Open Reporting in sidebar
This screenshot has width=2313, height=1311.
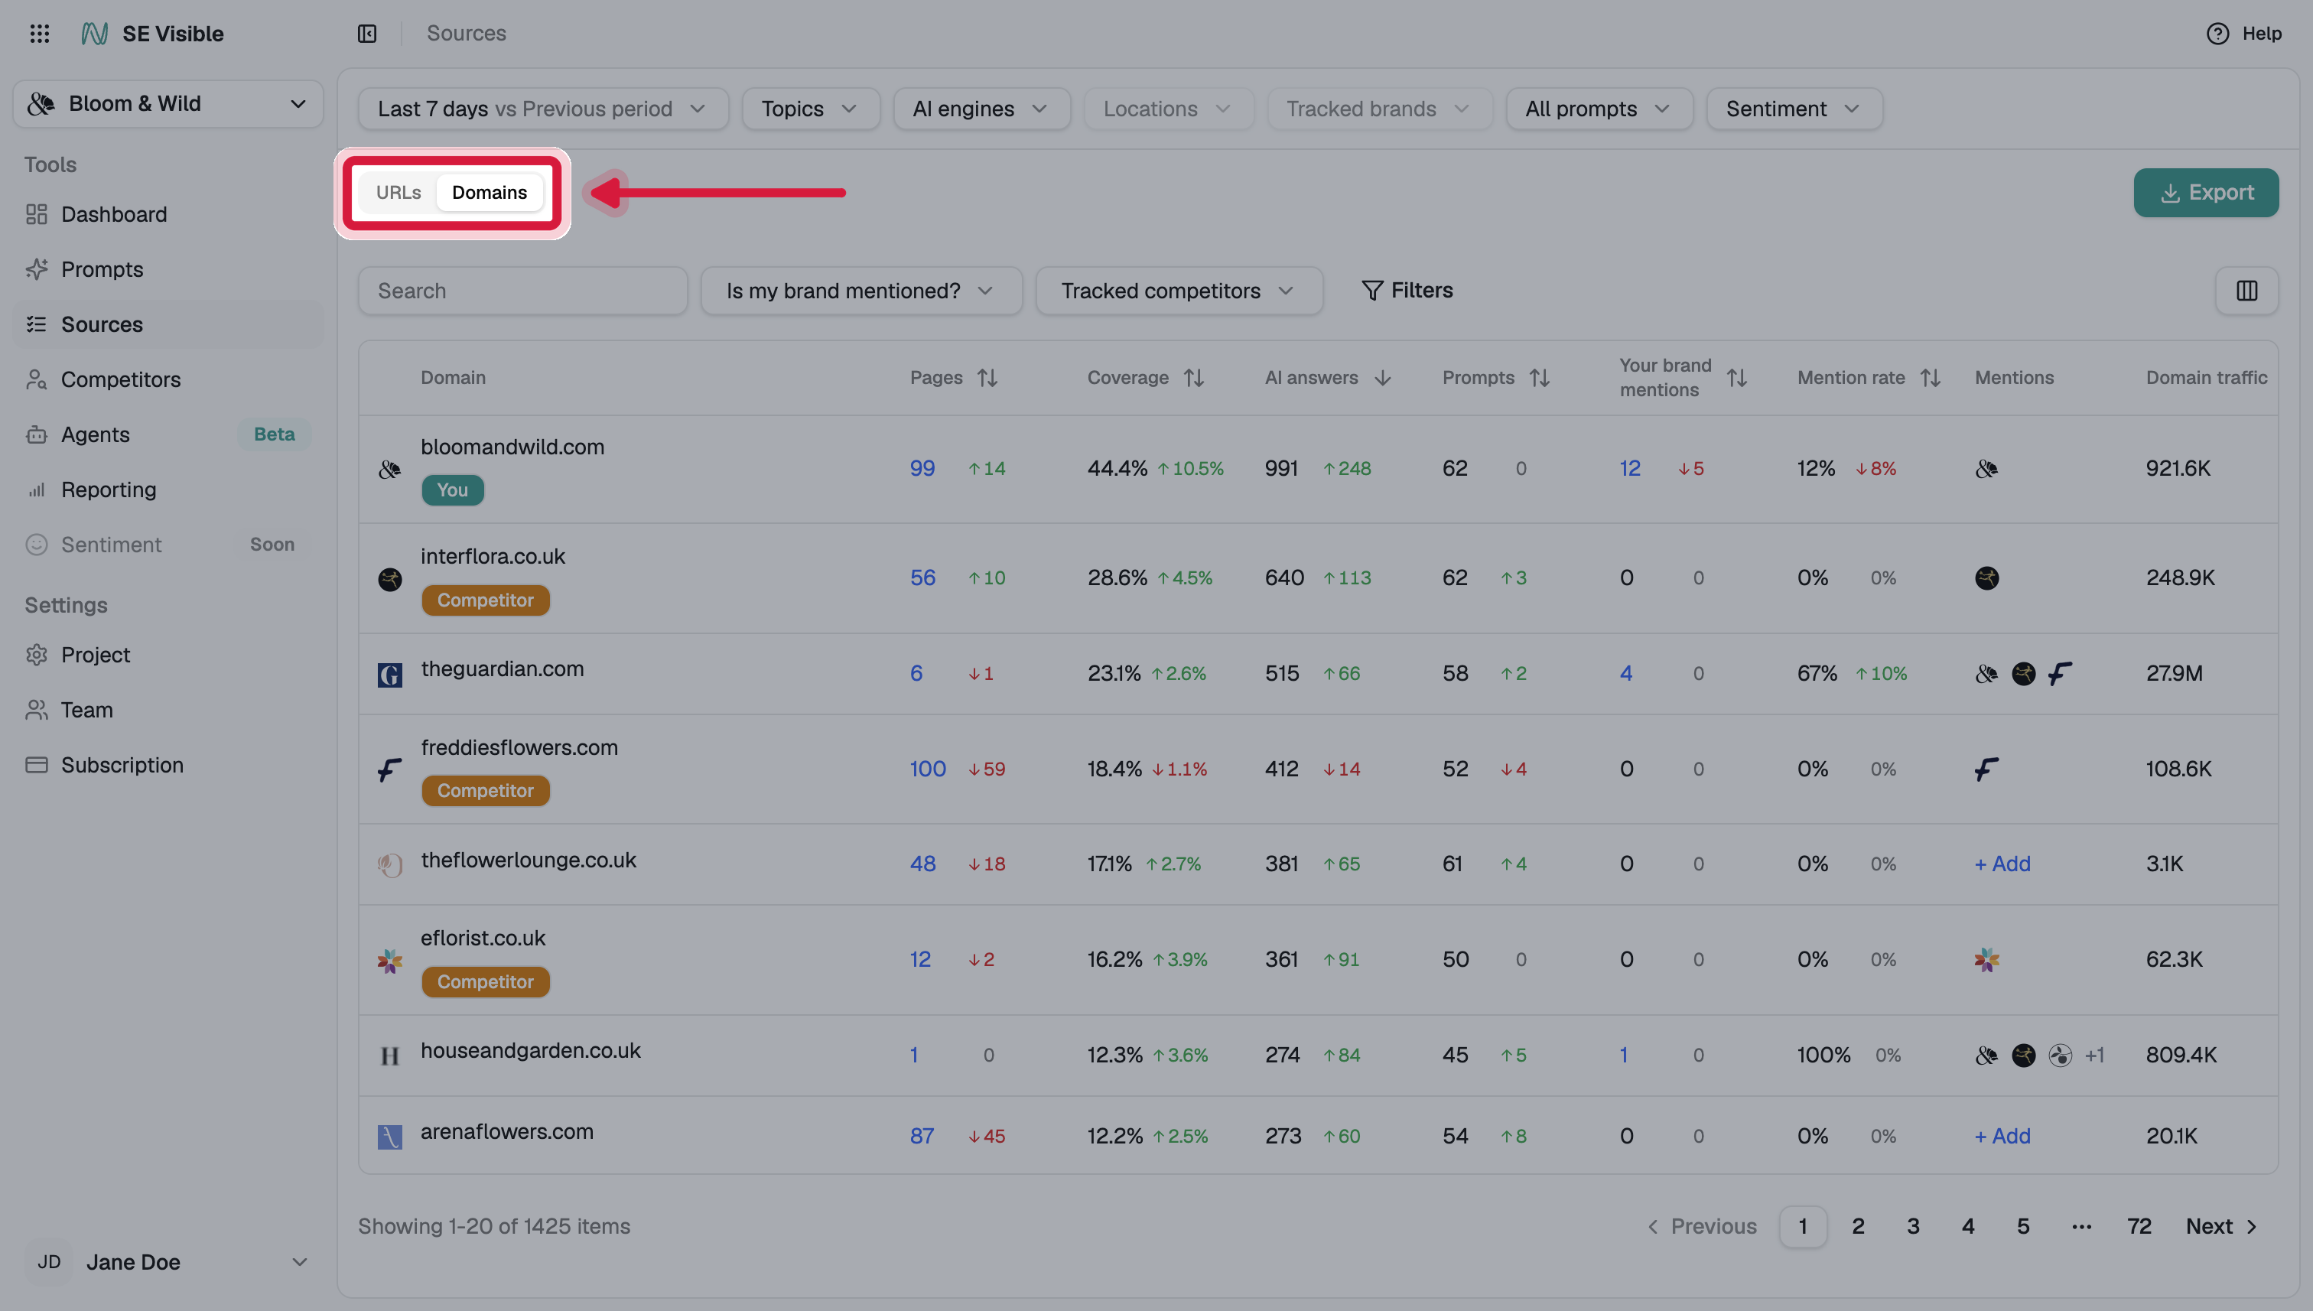[x=168, y=490]
